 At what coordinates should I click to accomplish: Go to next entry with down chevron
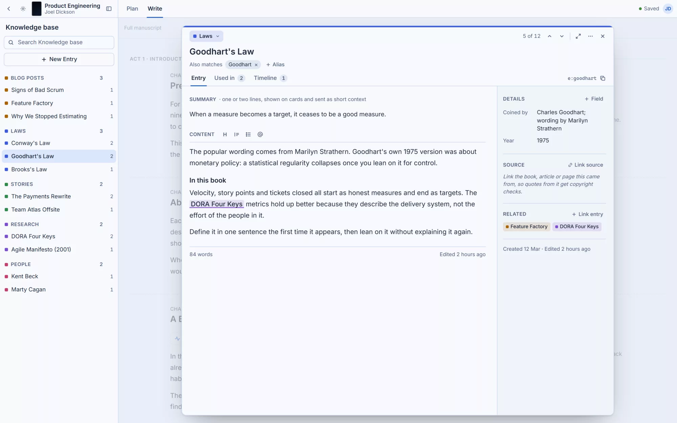(x=562, y=36)
